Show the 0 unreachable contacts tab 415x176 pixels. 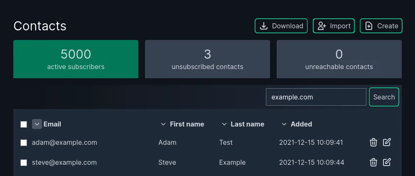click(x=339, y=59)
